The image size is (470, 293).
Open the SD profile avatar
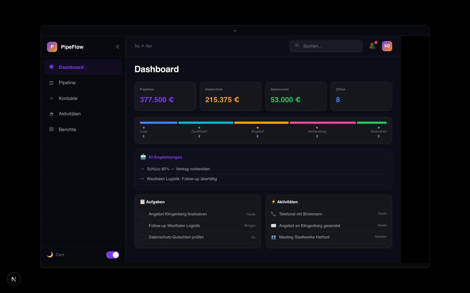pyautogui.click(x=387, y=46)
